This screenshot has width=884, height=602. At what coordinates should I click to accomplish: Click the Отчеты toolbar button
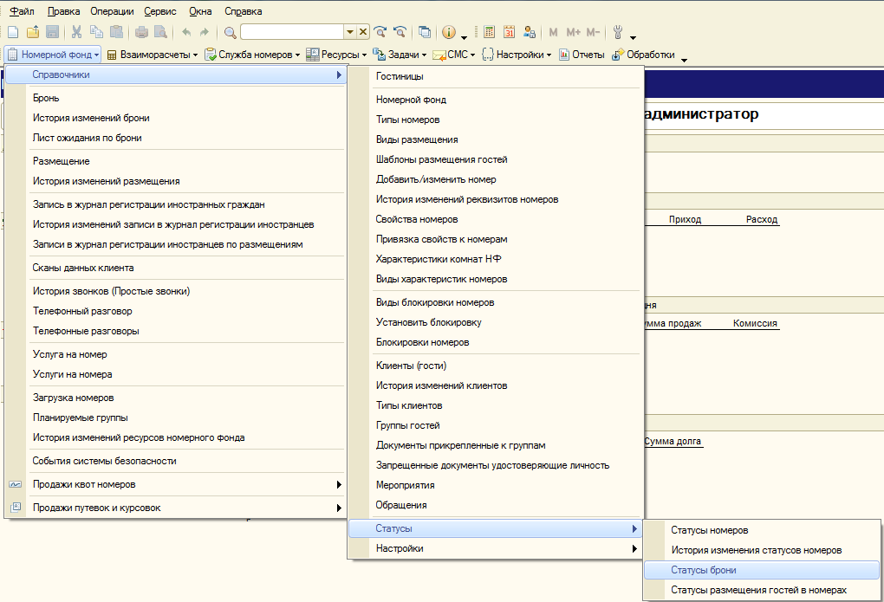582,55
